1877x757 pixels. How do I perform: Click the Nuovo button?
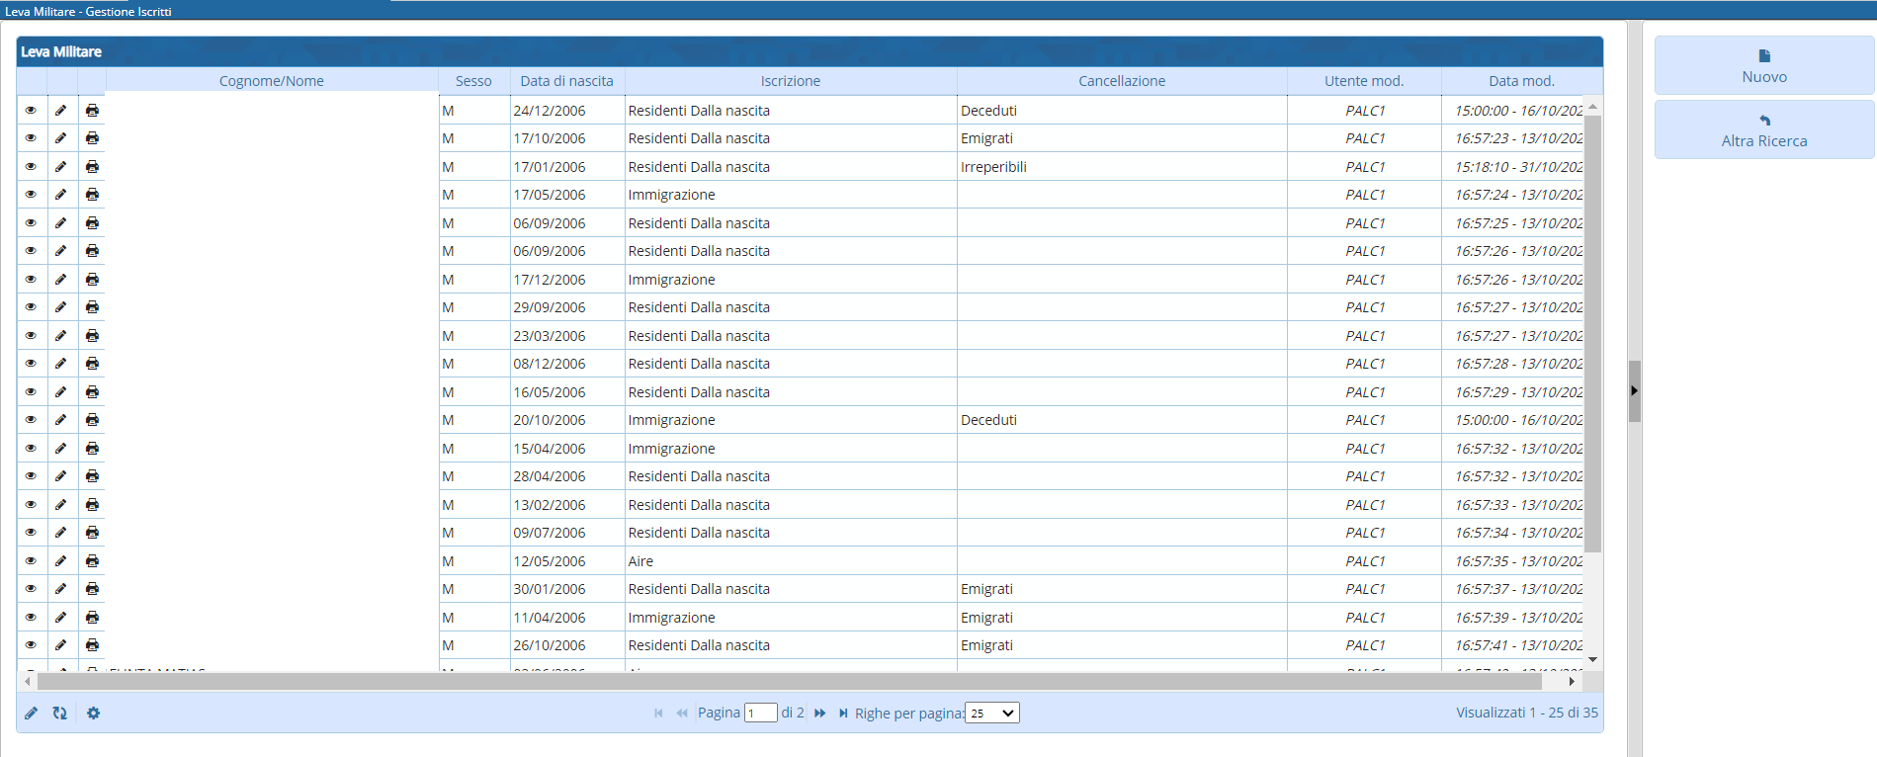click(x=1763, y=65)
